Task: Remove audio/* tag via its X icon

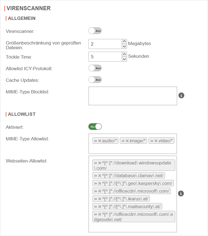Action: coord(100,141)
